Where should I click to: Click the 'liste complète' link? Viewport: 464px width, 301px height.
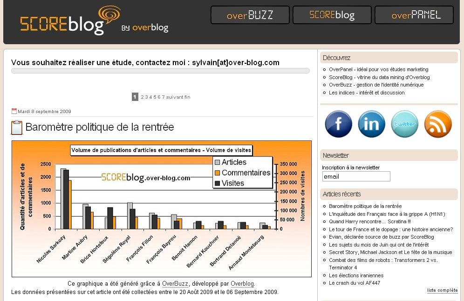[x=443, y=290]
